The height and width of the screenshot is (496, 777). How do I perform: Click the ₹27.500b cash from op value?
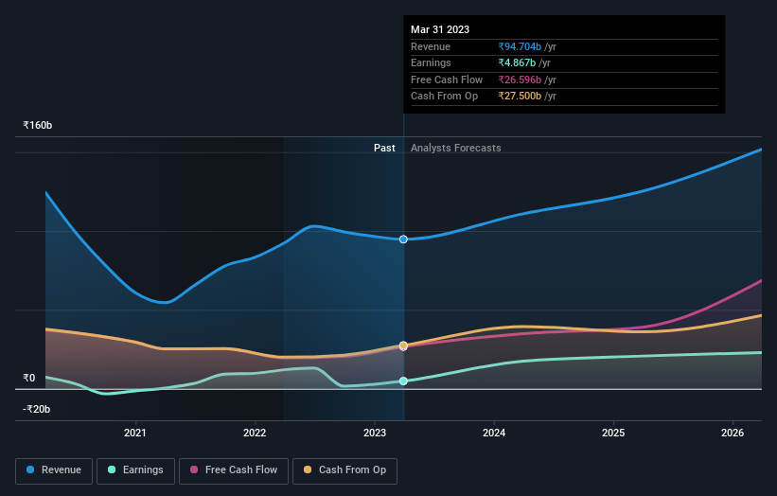[x=520, y=97]
